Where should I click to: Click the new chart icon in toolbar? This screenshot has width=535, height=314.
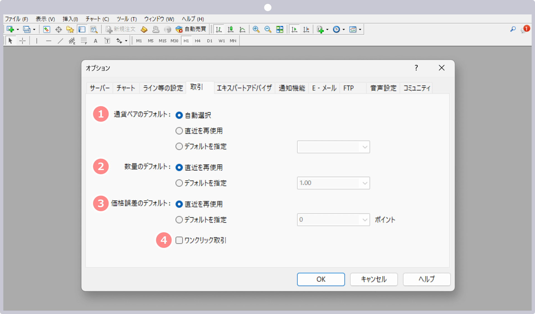(10, 29)
